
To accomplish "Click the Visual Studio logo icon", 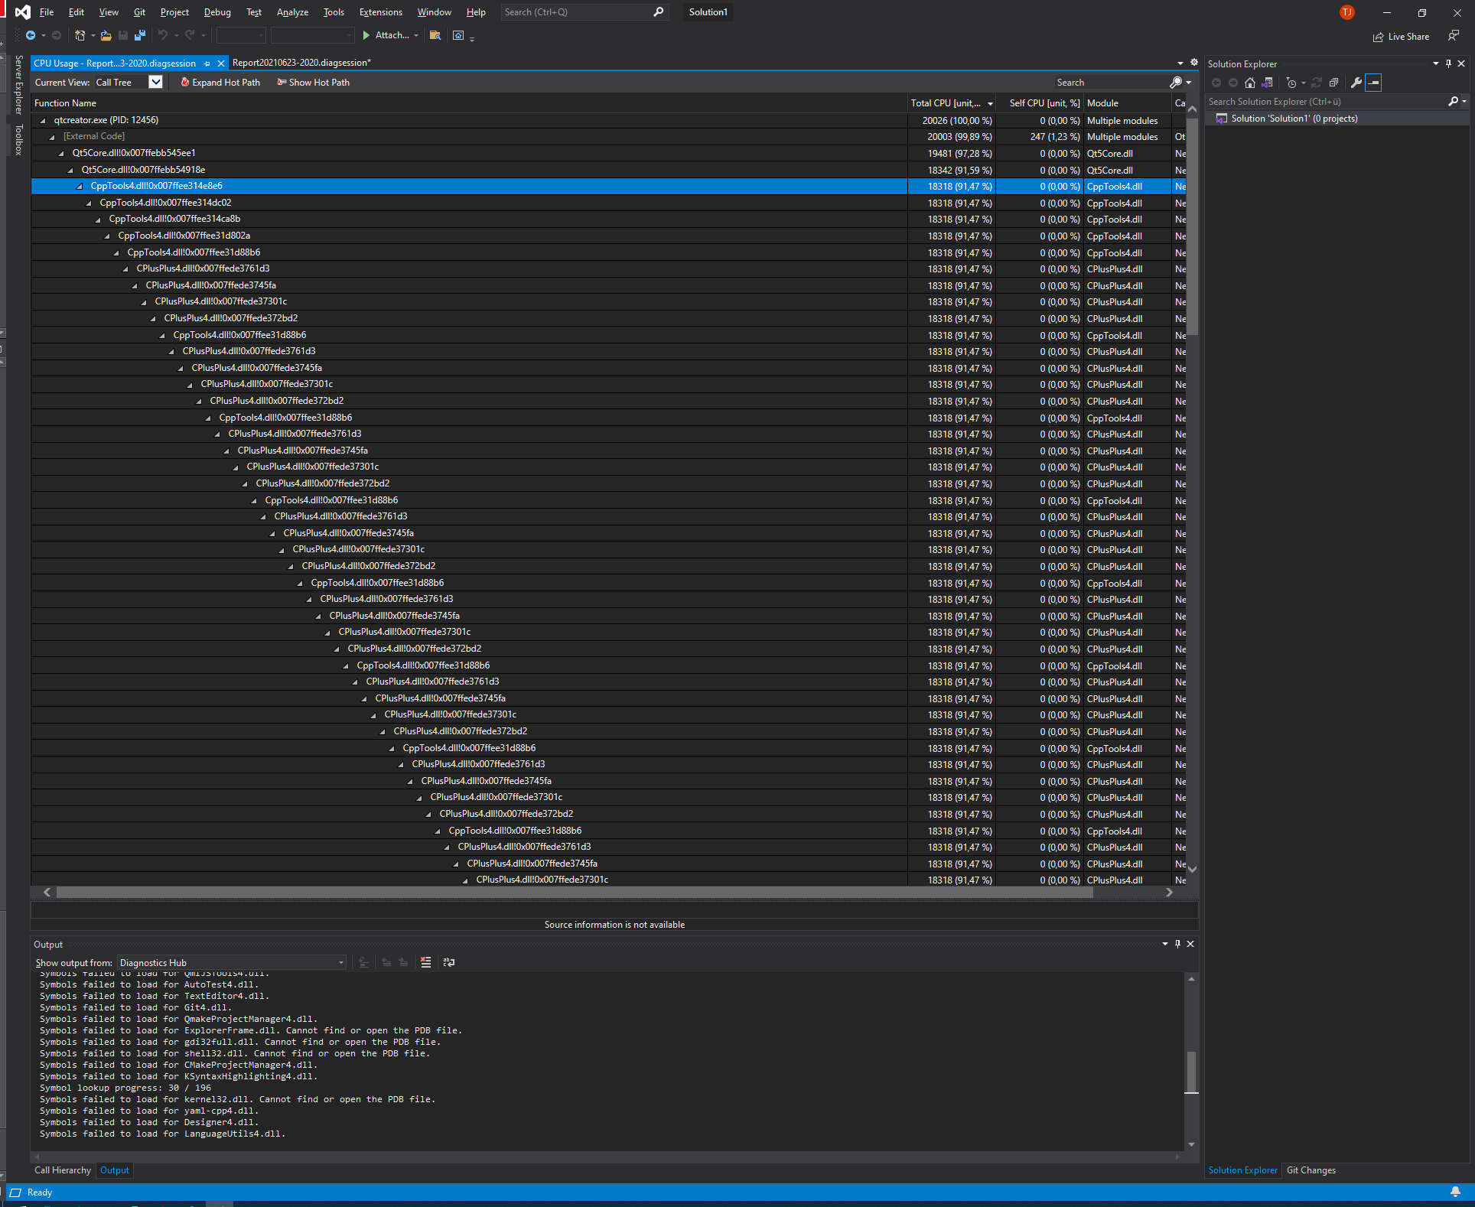I will (23, 12).
